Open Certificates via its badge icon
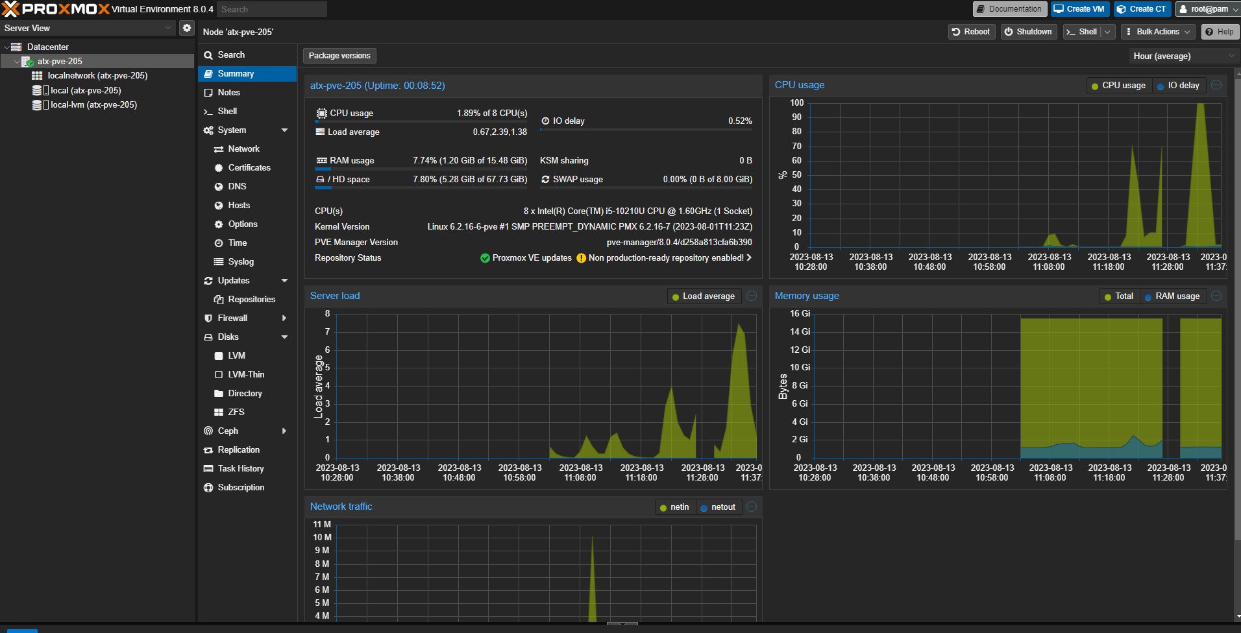Screen dimensions: 1241x633 point(219,168)
